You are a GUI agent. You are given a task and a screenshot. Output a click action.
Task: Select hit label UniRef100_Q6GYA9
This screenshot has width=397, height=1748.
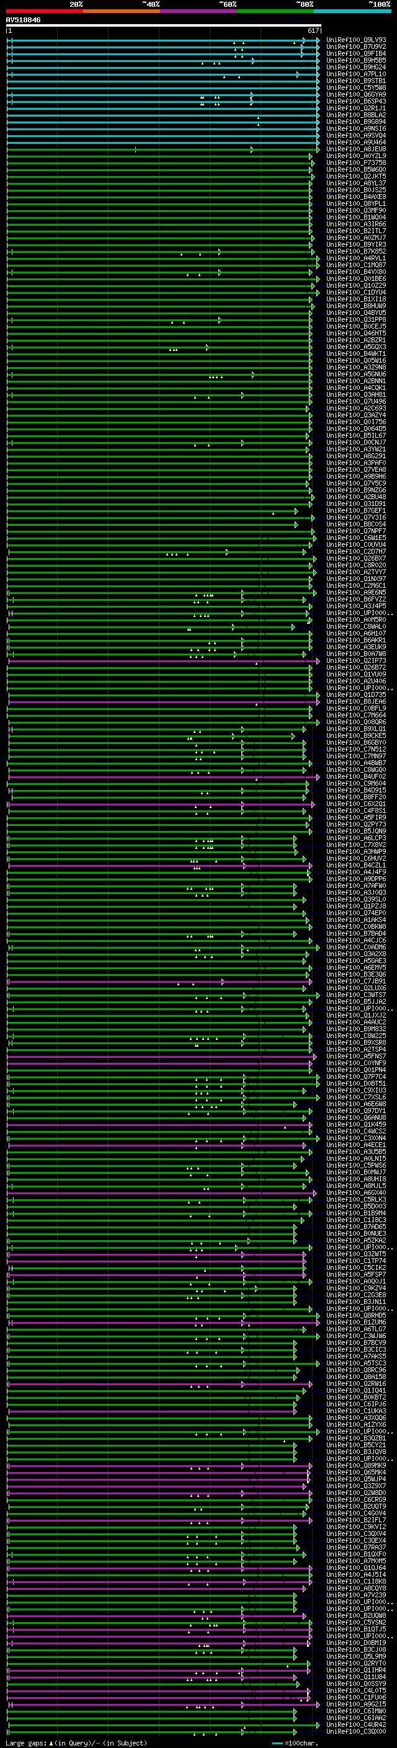(x=356, y=94)
